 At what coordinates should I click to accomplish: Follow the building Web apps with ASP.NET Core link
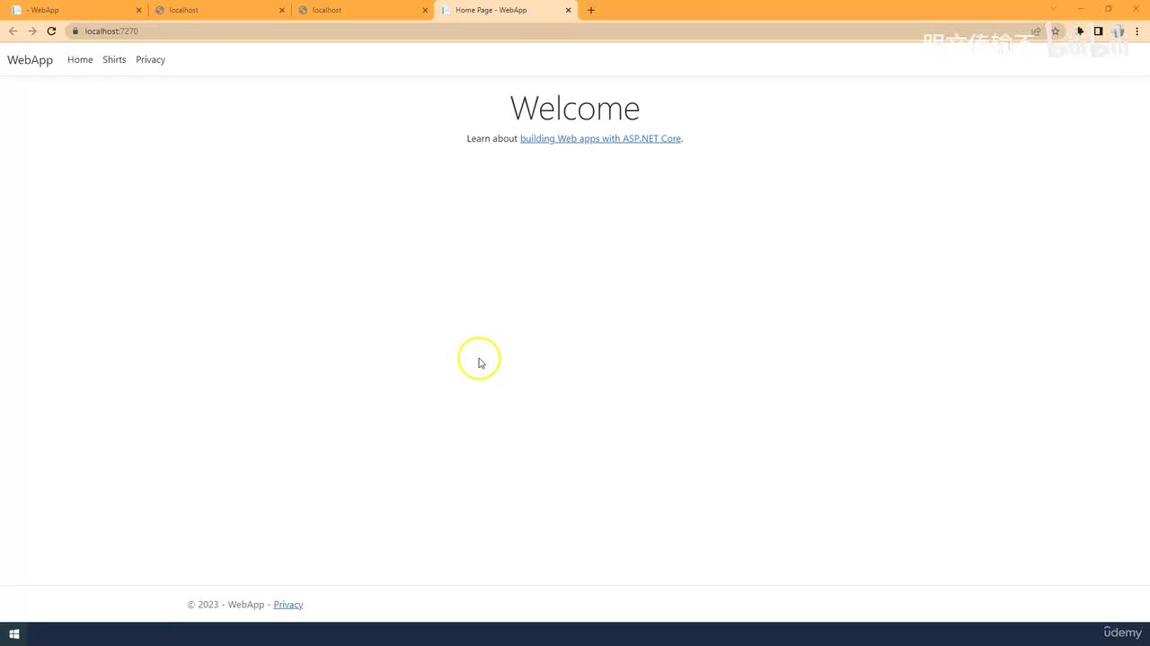(600, 139)
